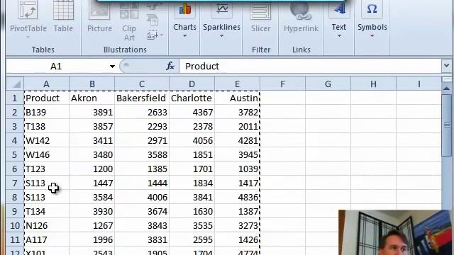Click the vertical scrollbar thumb
454x255 pixels.
pos(447,125)
